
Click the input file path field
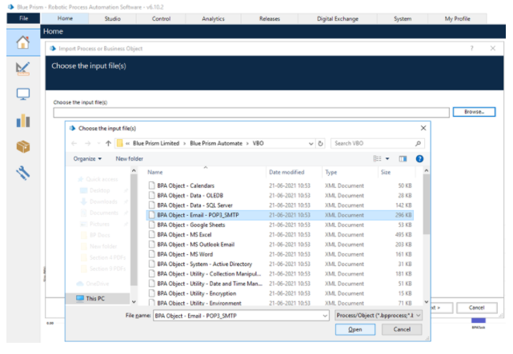pos(251,113)
